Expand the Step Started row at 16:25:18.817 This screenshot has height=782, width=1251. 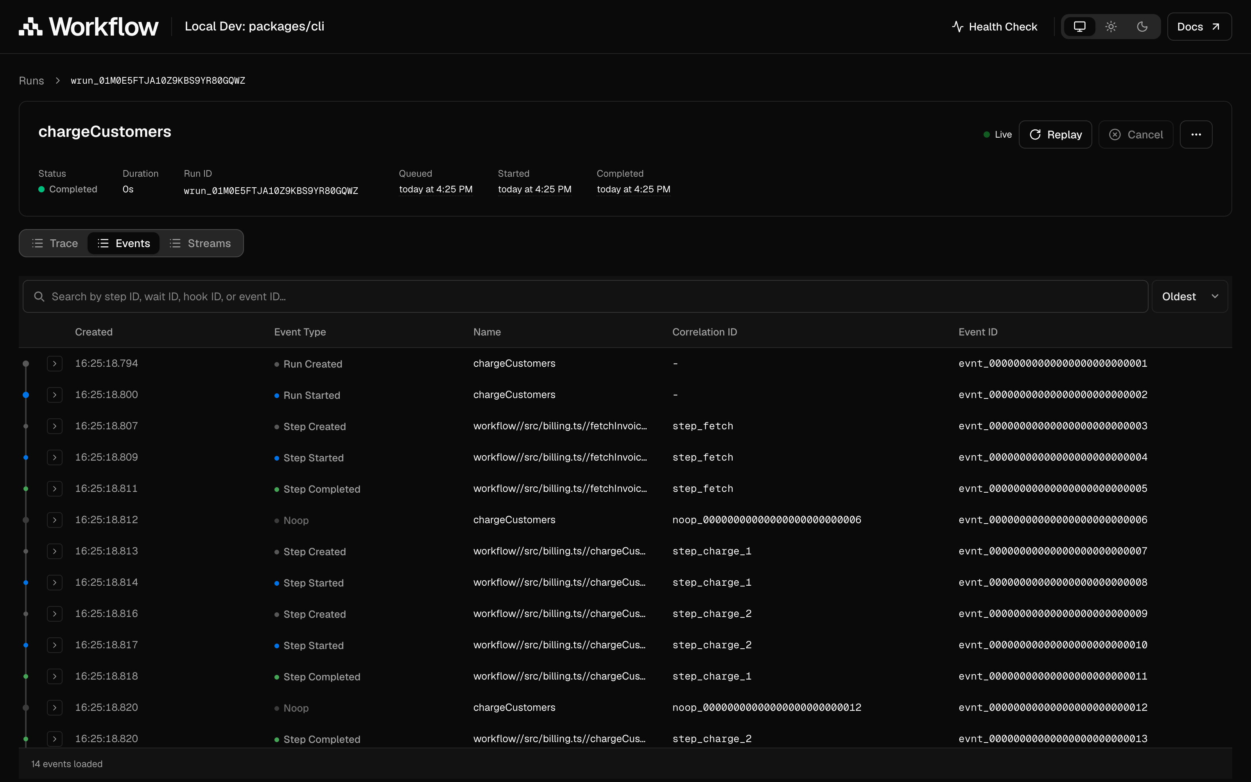(x=54, y=645)
